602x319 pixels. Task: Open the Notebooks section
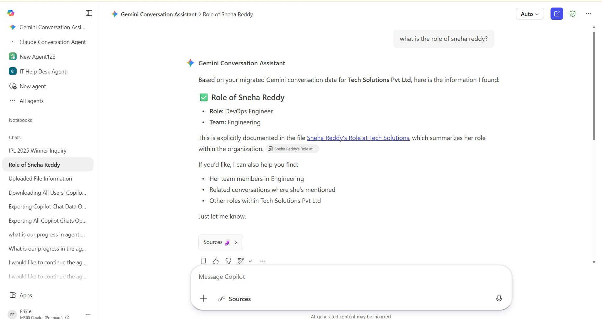[20, 120]
